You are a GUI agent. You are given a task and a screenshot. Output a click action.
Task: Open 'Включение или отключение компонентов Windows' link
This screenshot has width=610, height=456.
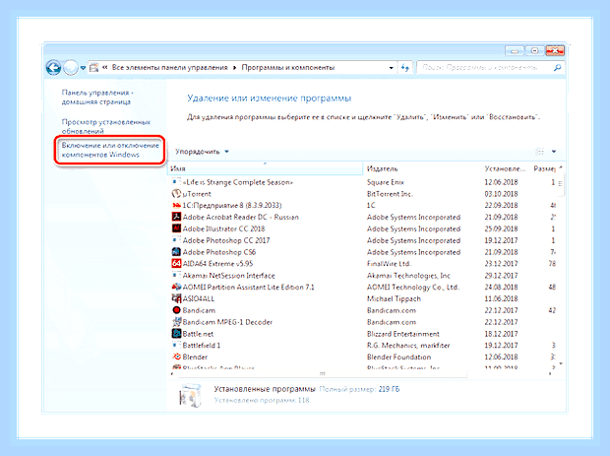(x=110, y=150)
